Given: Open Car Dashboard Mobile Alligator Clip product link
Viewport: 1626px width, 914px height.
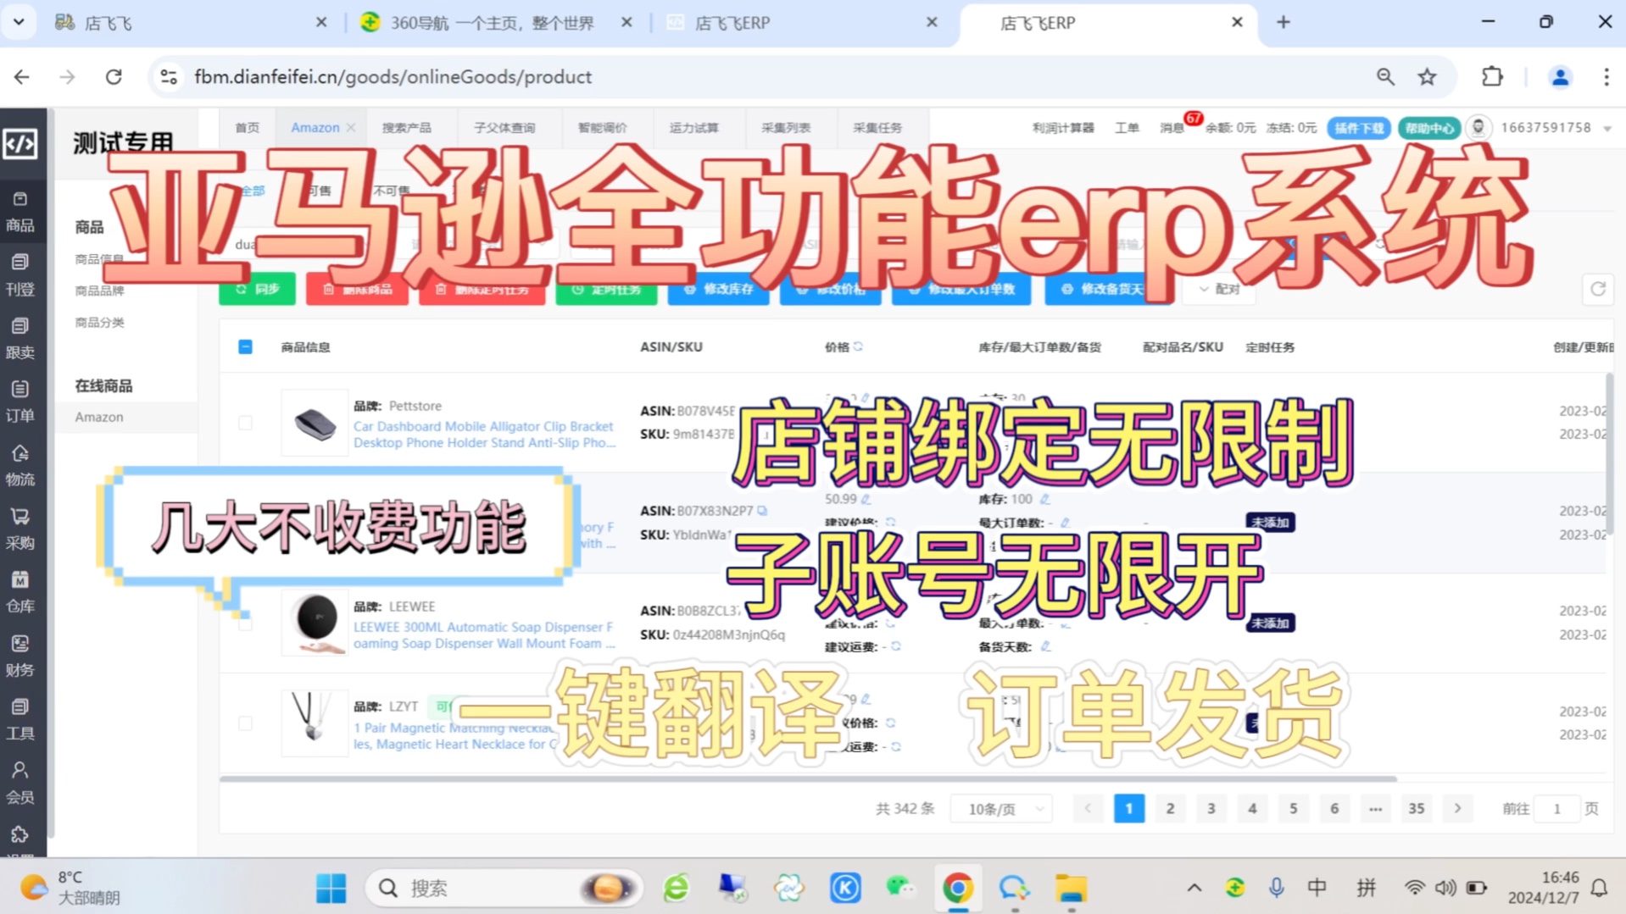Looking at the screenshot, I should point(484,435).
